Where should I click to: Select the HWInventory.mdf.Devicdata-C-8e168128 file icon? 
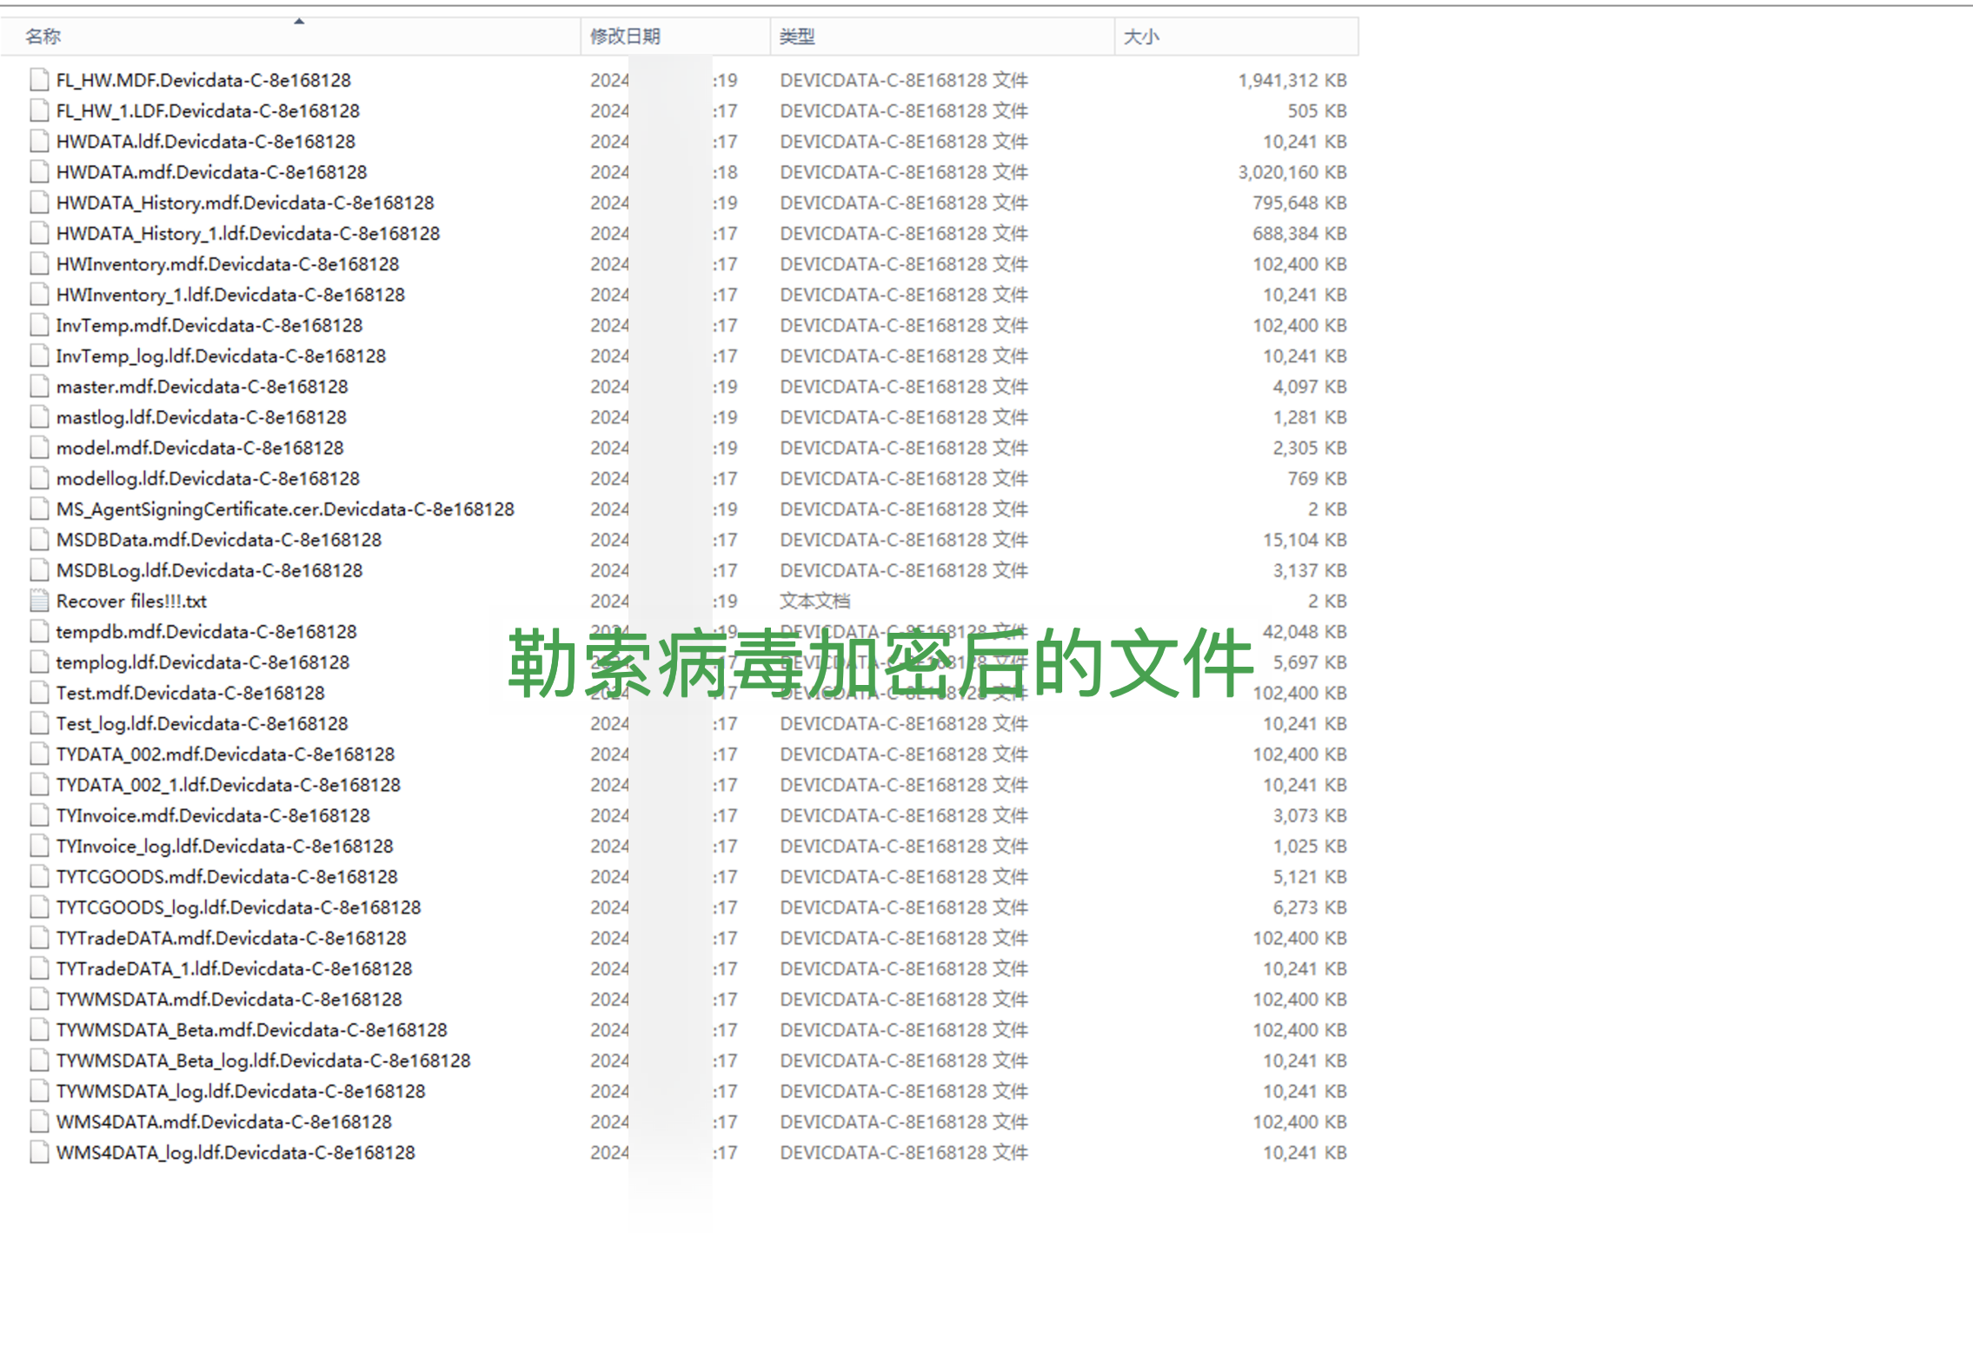point(39,263)
